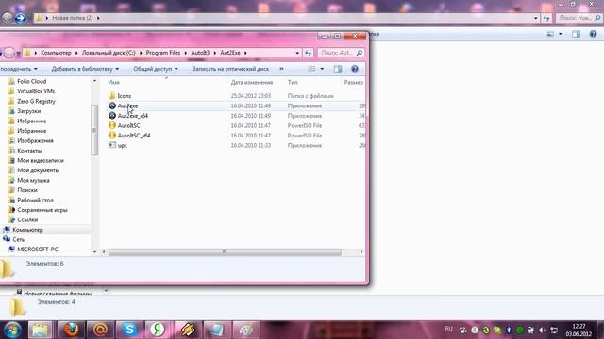The width and height of the screenshot is (604, 339).
Task: Open Мои документы in tree
Action: click(x=38, y=170)
